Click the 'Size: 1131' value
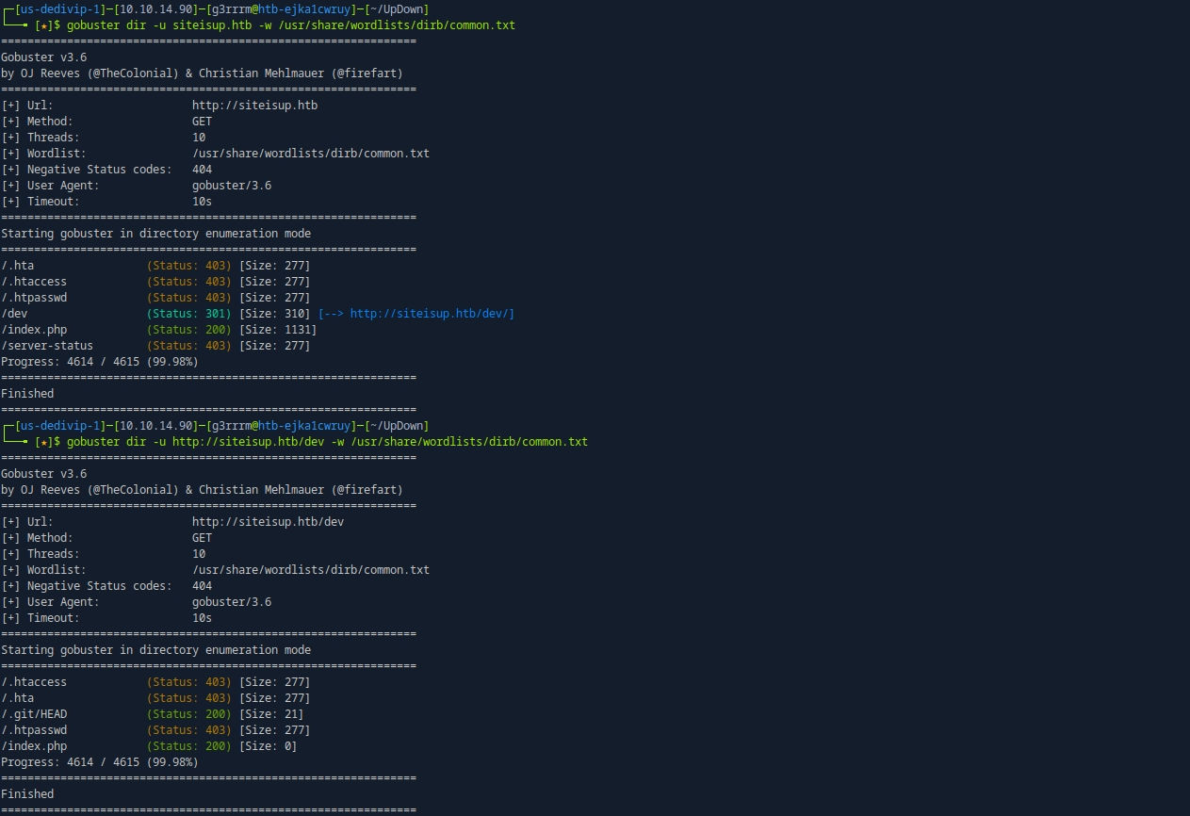This screenshot has width=1190, height=816. pyautogui.click(x=278, y=330)
